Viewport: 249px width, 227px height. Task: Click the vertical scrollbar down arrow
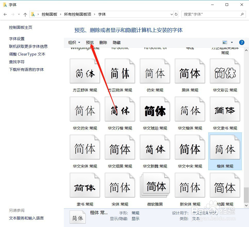click(x=246, y=205)
